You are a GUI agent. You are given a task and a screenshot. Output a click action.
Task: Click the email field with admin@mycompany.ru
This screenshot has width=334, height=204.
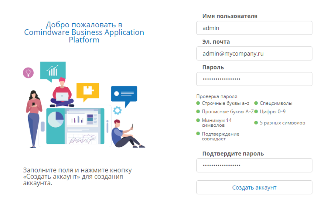254,53
